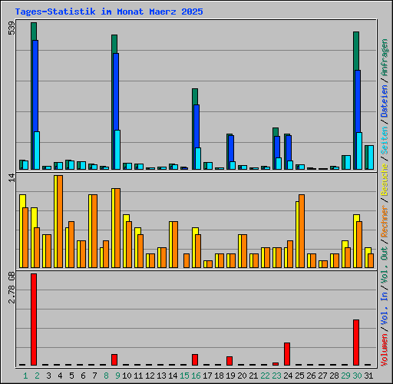Click day label 10 on the axis
The width and height of the screenshot is (393, 384).
pos(127,376)
